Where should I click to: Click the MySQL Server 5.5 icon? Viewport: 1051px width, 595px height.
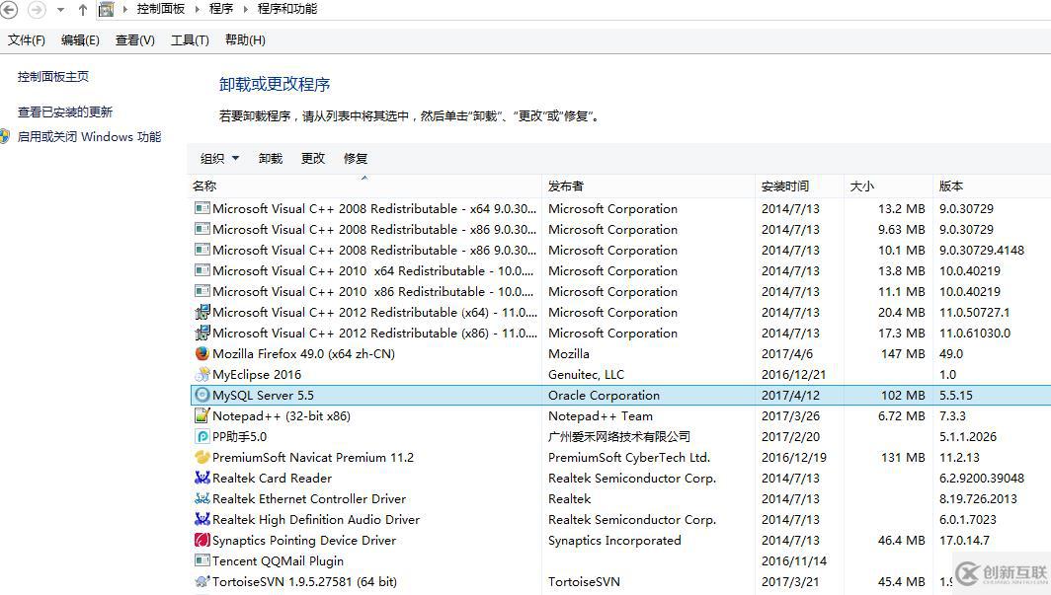(202, 395)
